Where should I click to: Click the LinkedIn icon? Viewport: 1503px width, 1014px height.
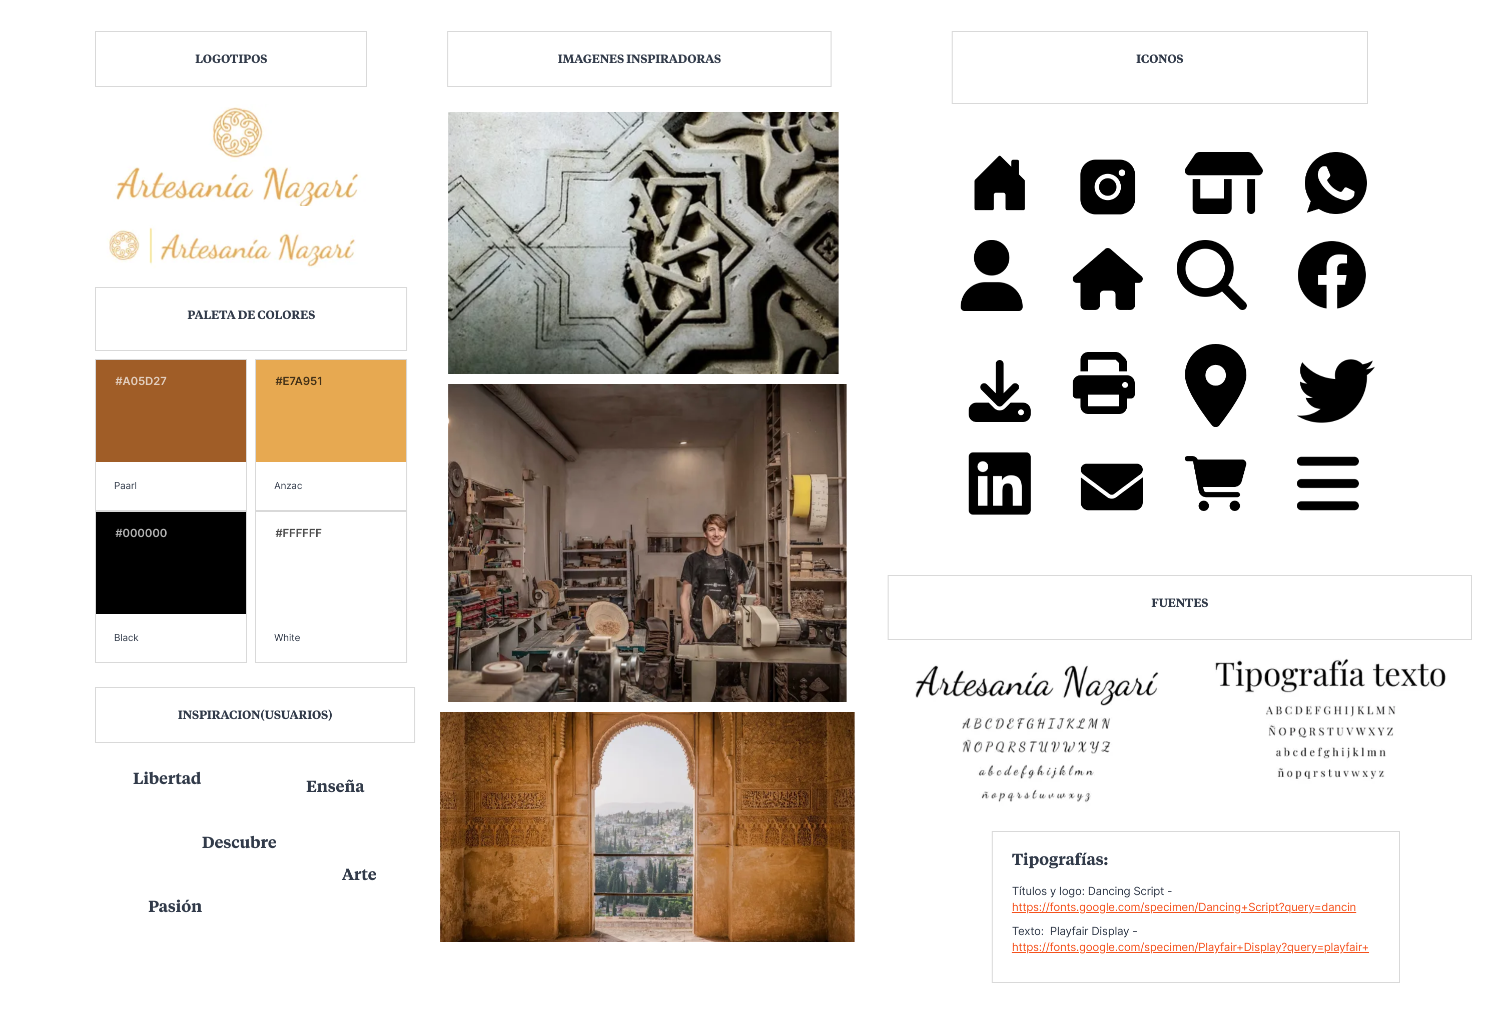pos(999,483)
